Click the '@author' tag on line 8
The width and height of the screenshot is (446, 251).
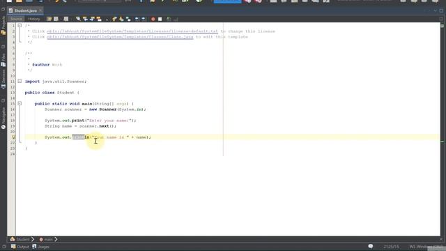(41, 65)
